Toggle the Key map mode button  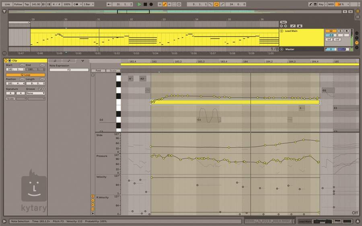pos(321,4)
